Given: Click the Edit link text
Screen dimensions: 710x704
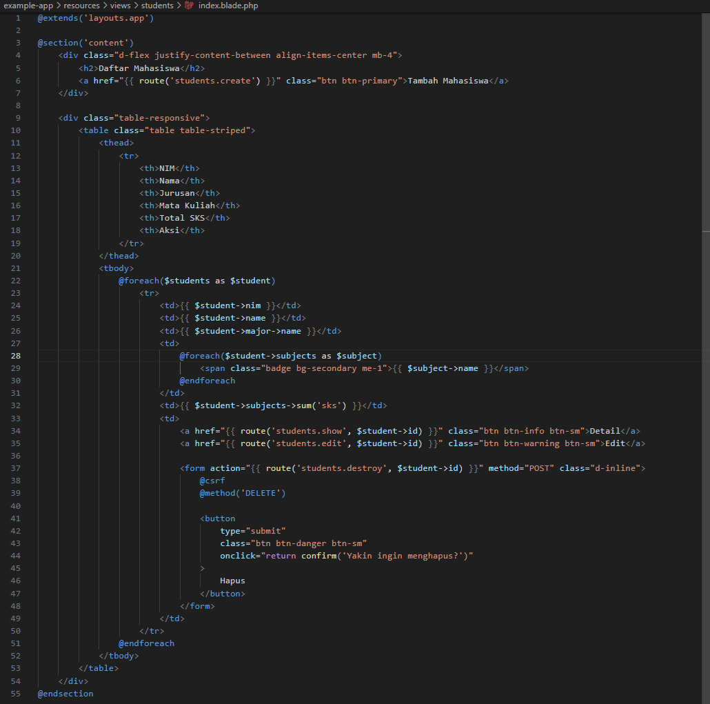Looking at the screenshot, I should (x=616, y=443).
